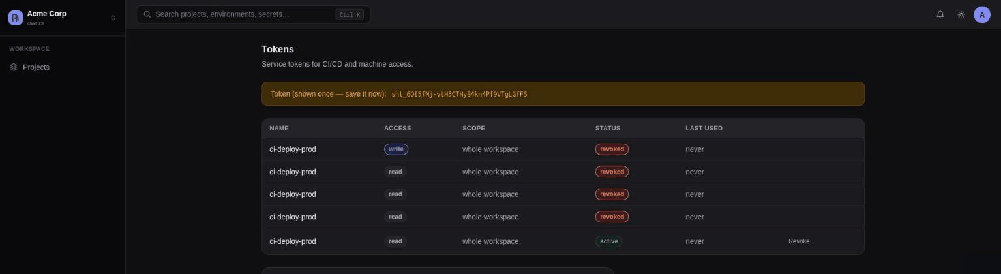Click the 'Token (shown once — save it now)' label
The height and width of the screenshot is (274, 1001).
tap(328, 94)
